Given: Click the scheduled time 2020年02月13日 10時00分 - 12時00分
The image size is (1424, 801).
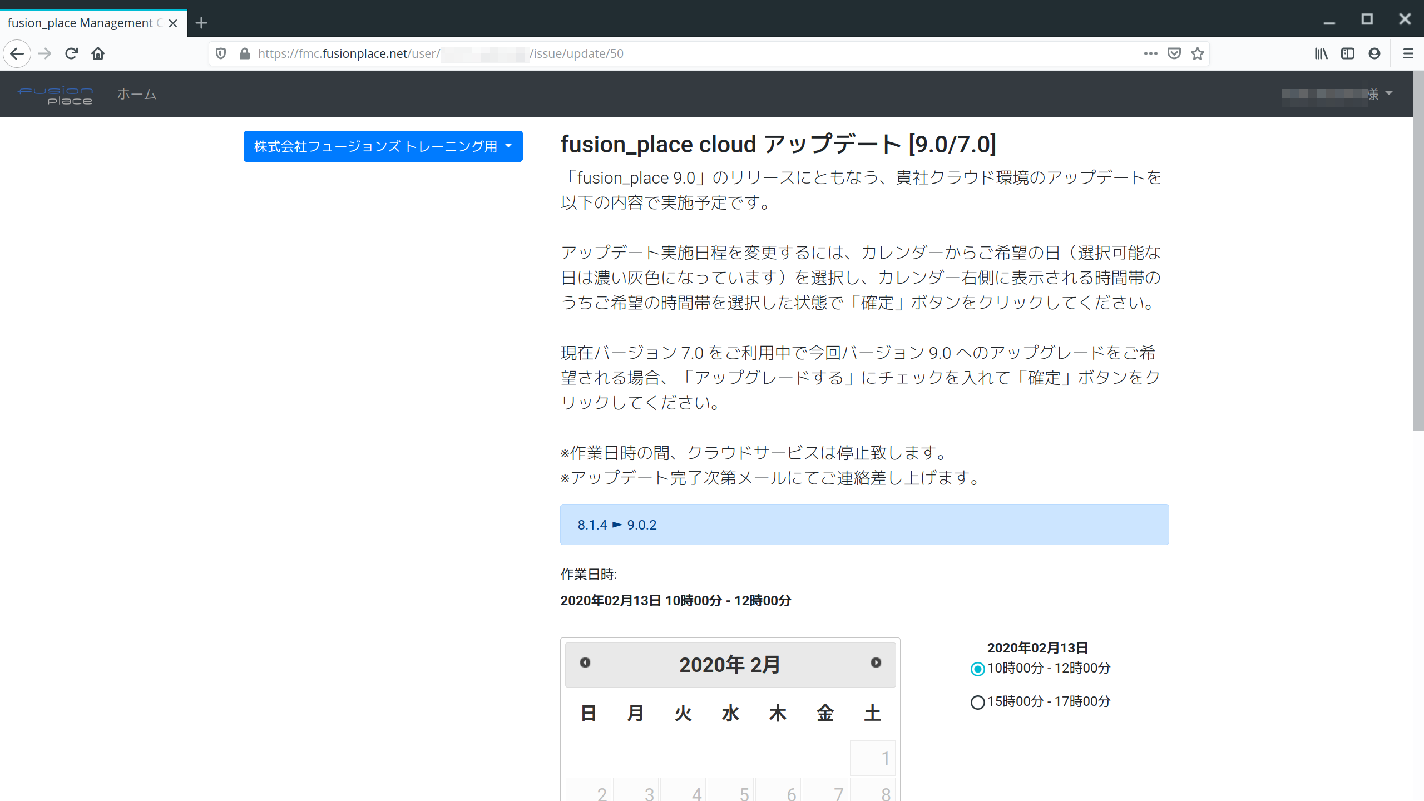Looking at the screenshot, I should click(x=676, y=601).
